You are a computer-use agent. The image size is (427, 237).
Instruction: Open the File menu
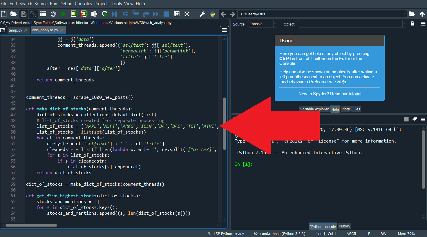pyautogui.click(x=4, y=4)
